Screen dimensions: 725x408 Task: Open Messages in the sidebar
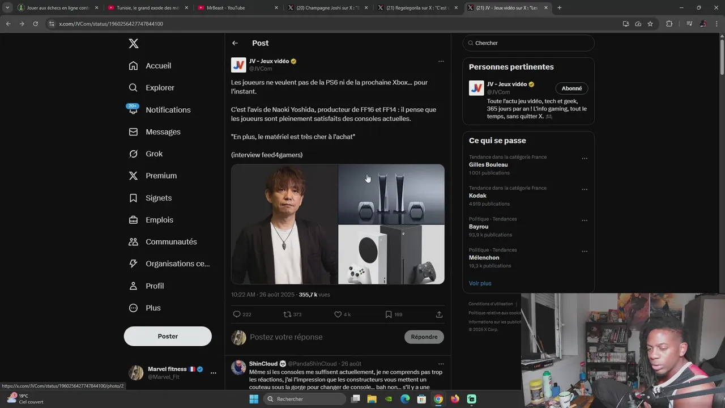(155, 132)
